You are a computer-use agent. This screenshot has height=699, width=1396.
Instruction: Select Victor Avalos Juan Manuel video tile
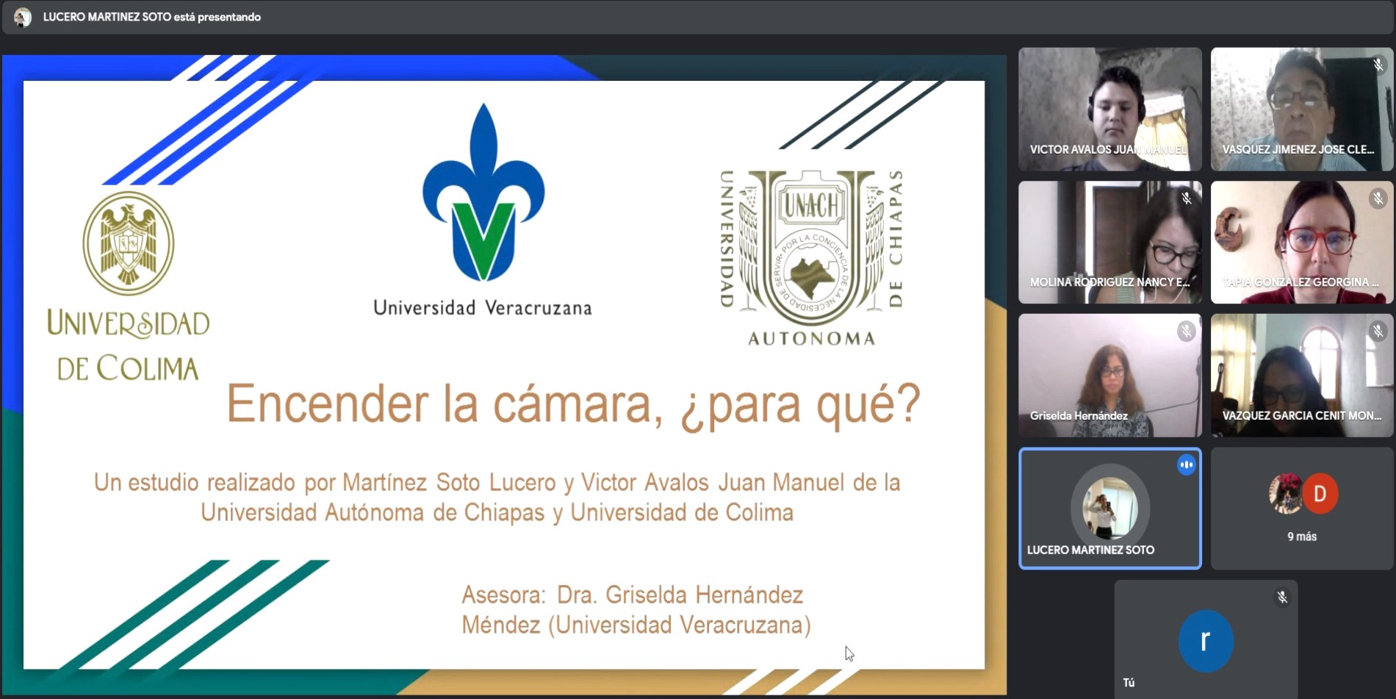point(1109,109)
